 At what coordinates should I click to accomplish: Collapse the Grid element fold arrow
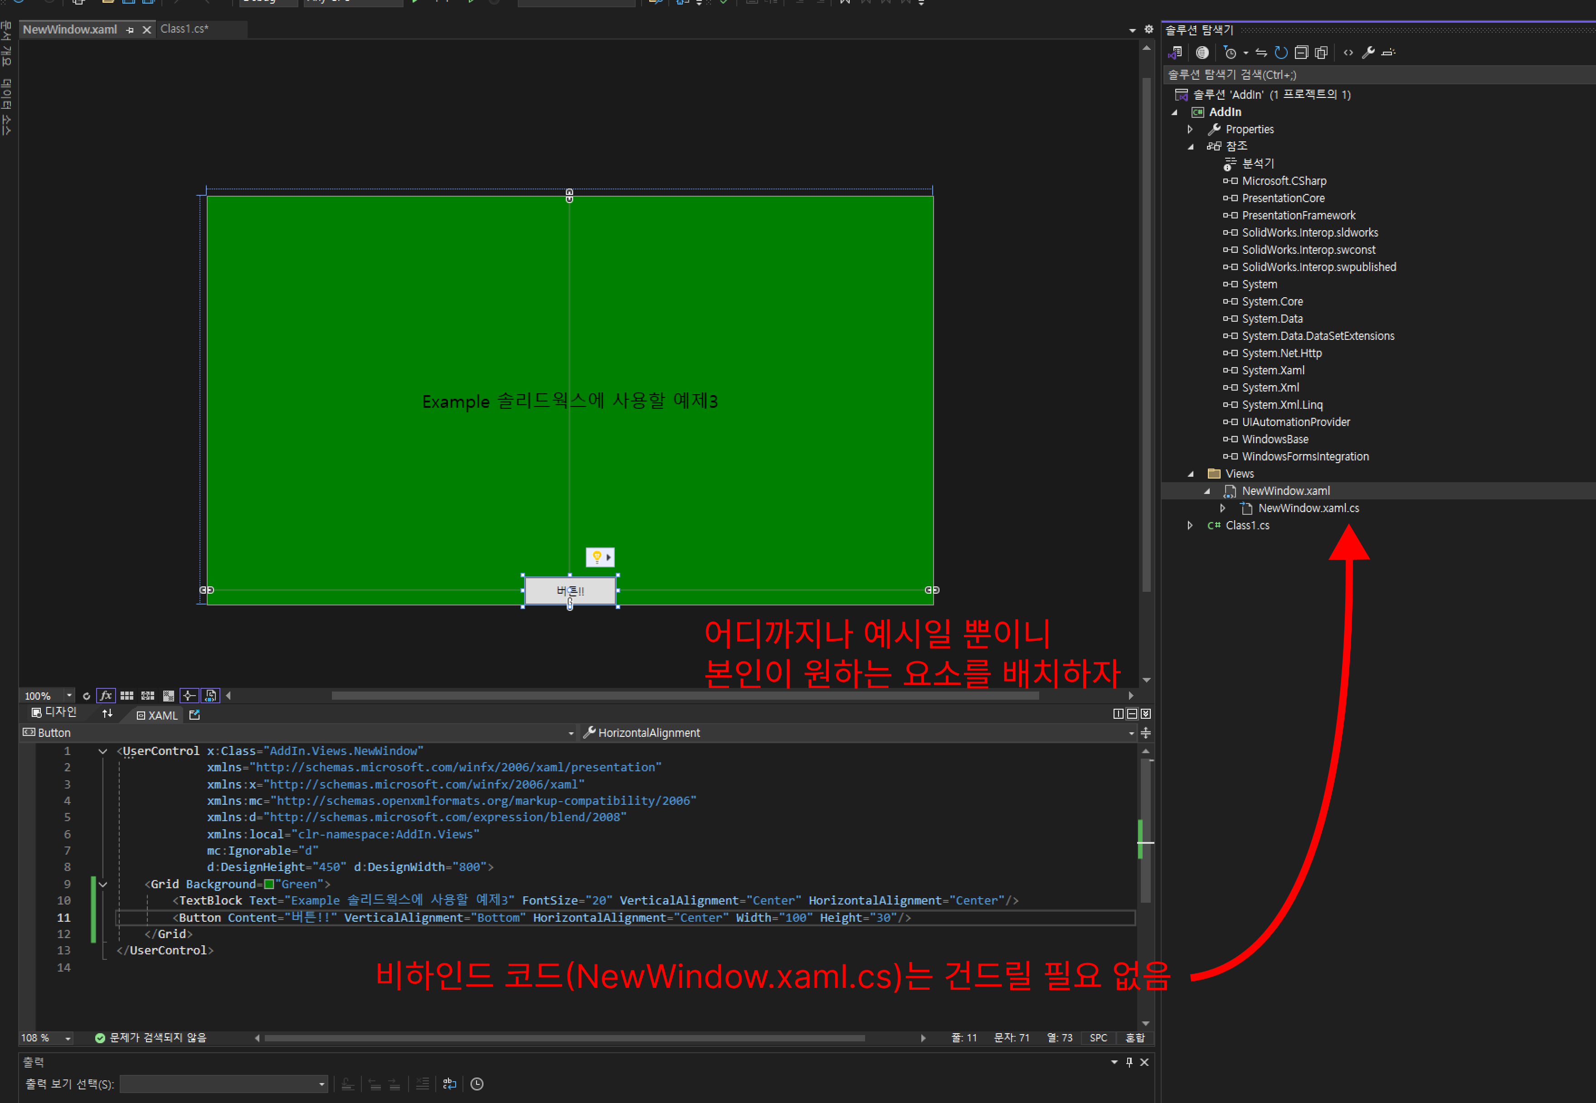103,885
